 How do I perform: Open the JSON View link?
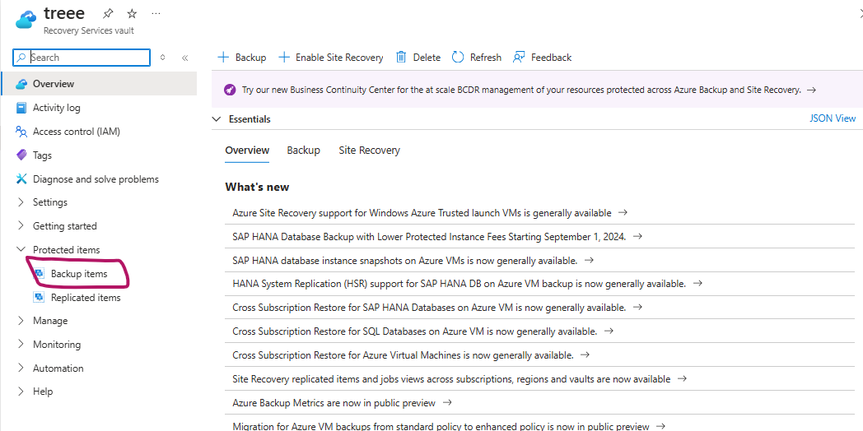(833, 118)
